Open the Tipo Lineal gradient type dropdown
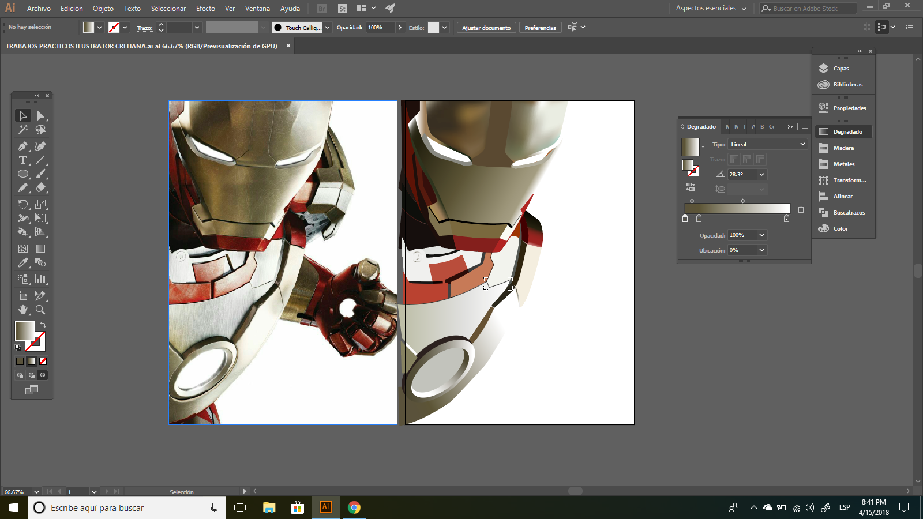Viewport: 923px width, 519px height. [x=767, y=144]
